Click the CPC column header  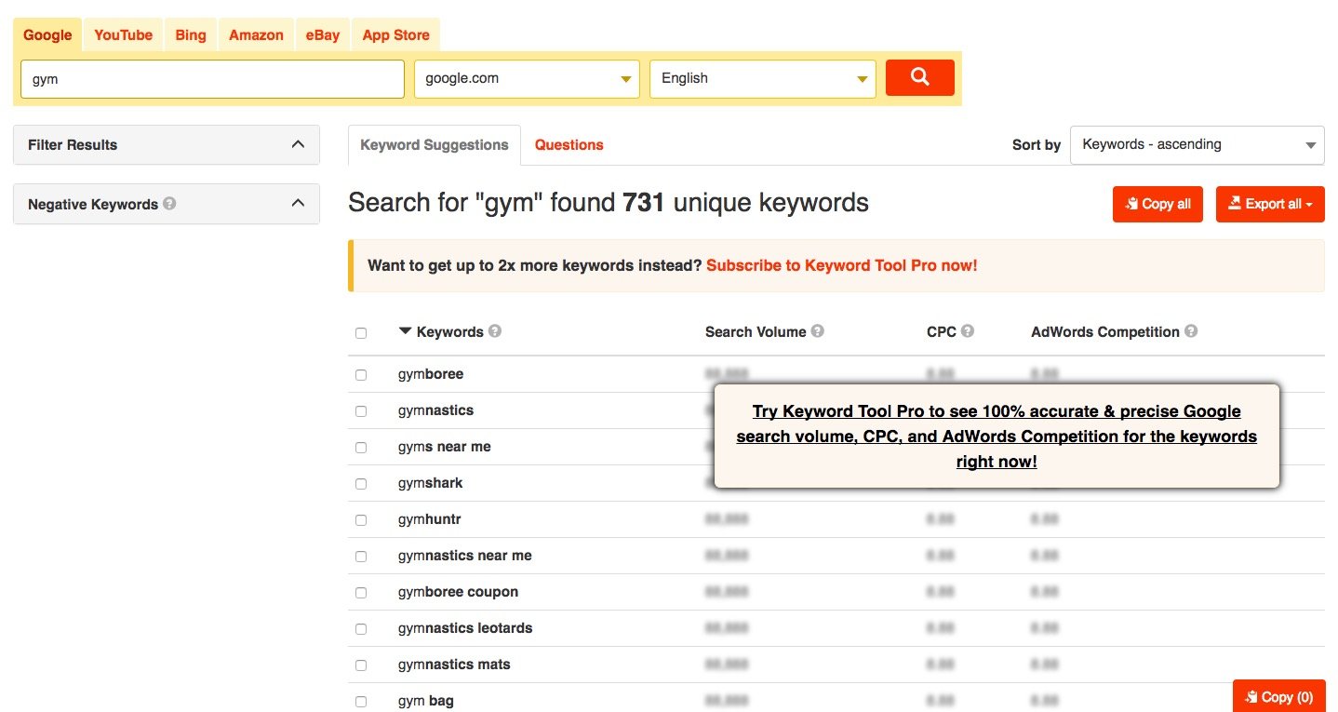point(942,331)
